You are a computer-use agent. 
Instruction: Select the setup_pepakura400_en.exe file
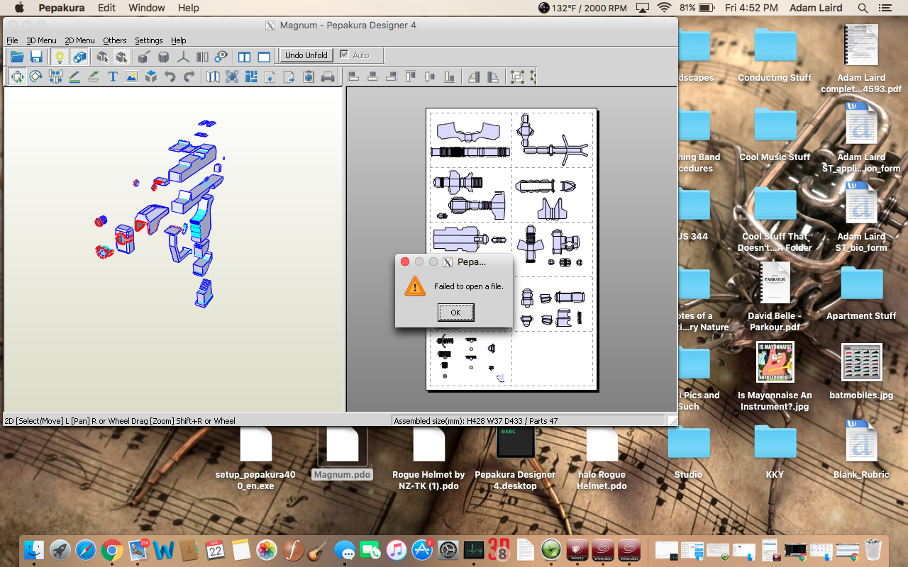tap(255, 457)
